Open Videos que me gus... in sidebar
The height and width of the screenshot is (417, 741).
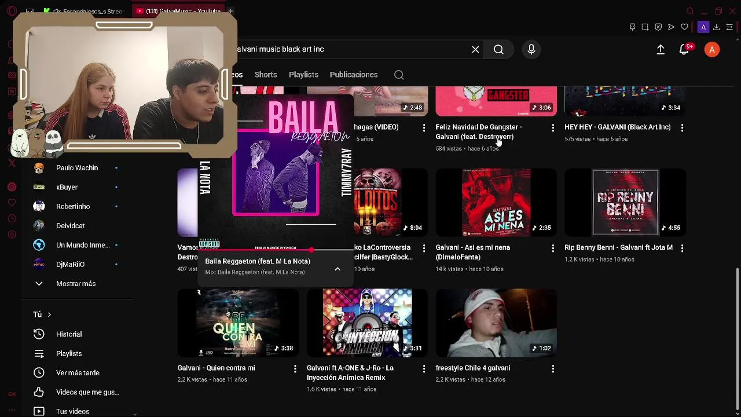78,392
